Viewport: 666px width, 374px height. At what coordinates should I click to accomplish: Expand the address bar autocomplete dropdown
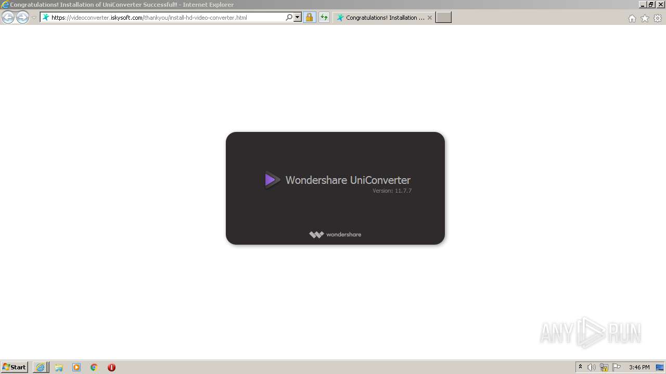click(298, 18)
